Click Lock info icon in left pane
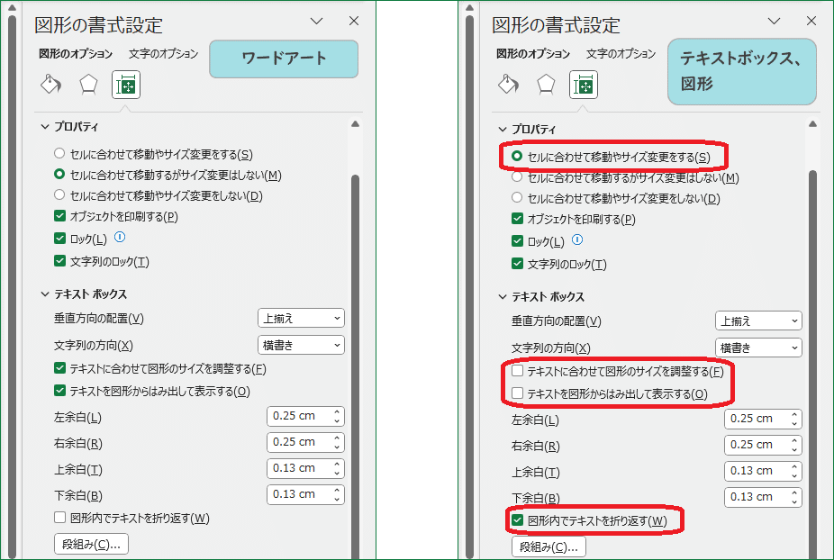The height and width of the screenshot is (560, 834). pyautogui.click(x=120, y=237)
